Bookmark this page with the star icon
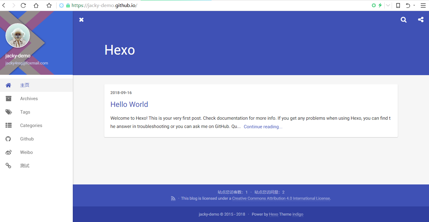This screenshot has height=222, width=429. [49, 5]
